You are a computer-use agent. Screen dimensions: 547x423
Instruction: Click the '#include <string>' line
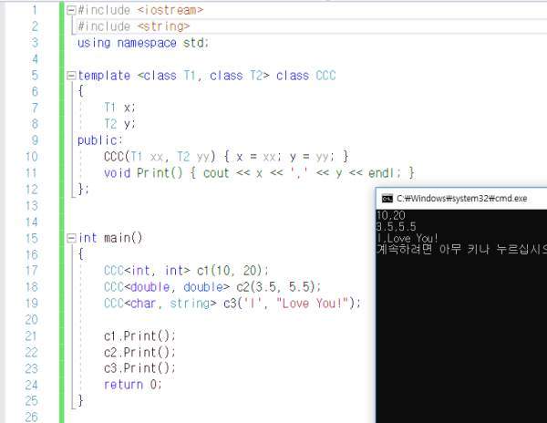[134, 26]
